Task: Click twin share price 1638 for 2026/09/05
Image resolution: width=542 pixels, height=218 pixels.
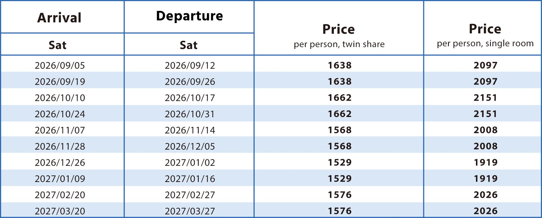Action: point(340,65)
